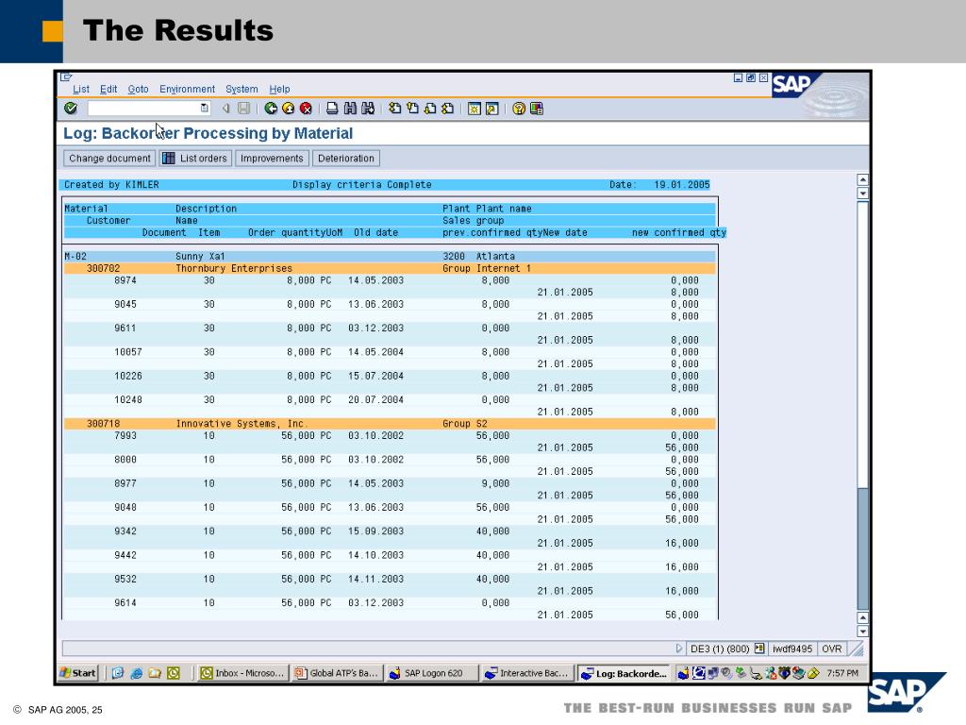Click the Generate Shortcut icon

[492, 109]
